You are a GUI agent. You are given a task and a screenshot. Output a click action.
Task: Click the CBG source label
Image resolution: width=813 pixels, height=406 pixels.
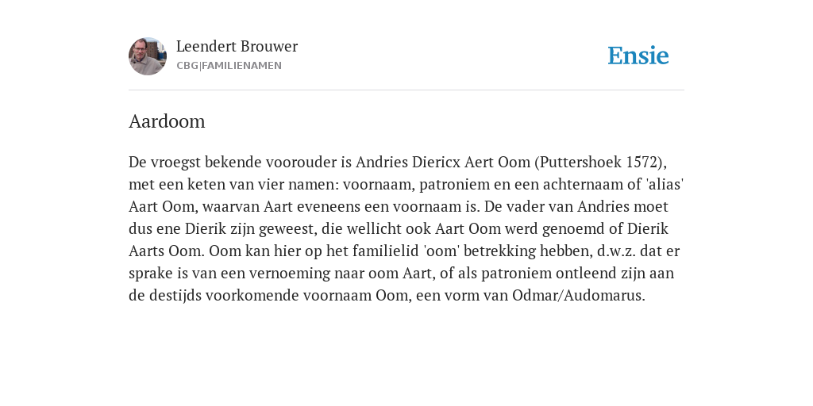point(187,66)
